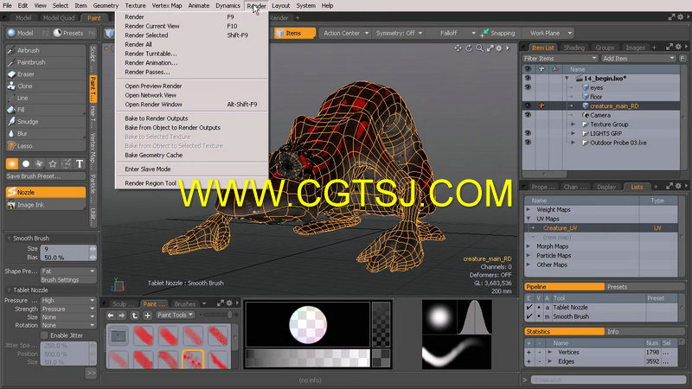Enable Jitter checkbox
Image resolution: width=692 pixels, height=389 pixels.
click(x=45, y=335)
